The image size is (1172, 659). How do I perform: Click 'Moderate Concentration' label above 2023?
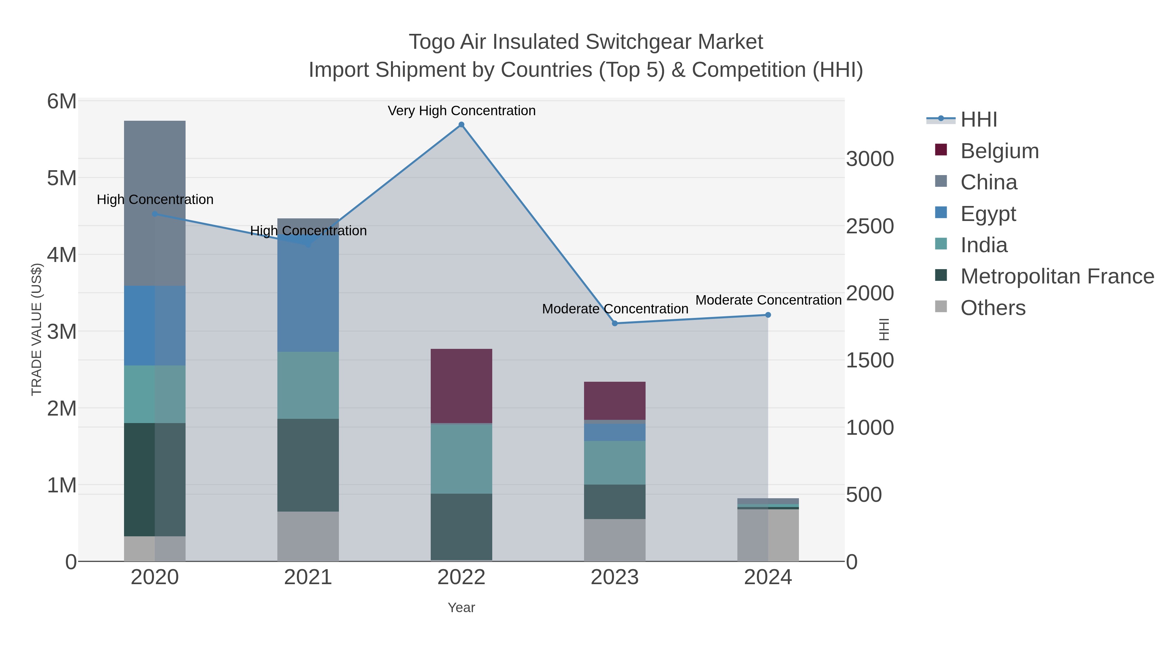coord(615,309)
